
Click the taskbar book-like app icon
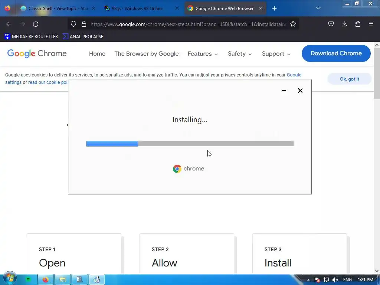79,280
